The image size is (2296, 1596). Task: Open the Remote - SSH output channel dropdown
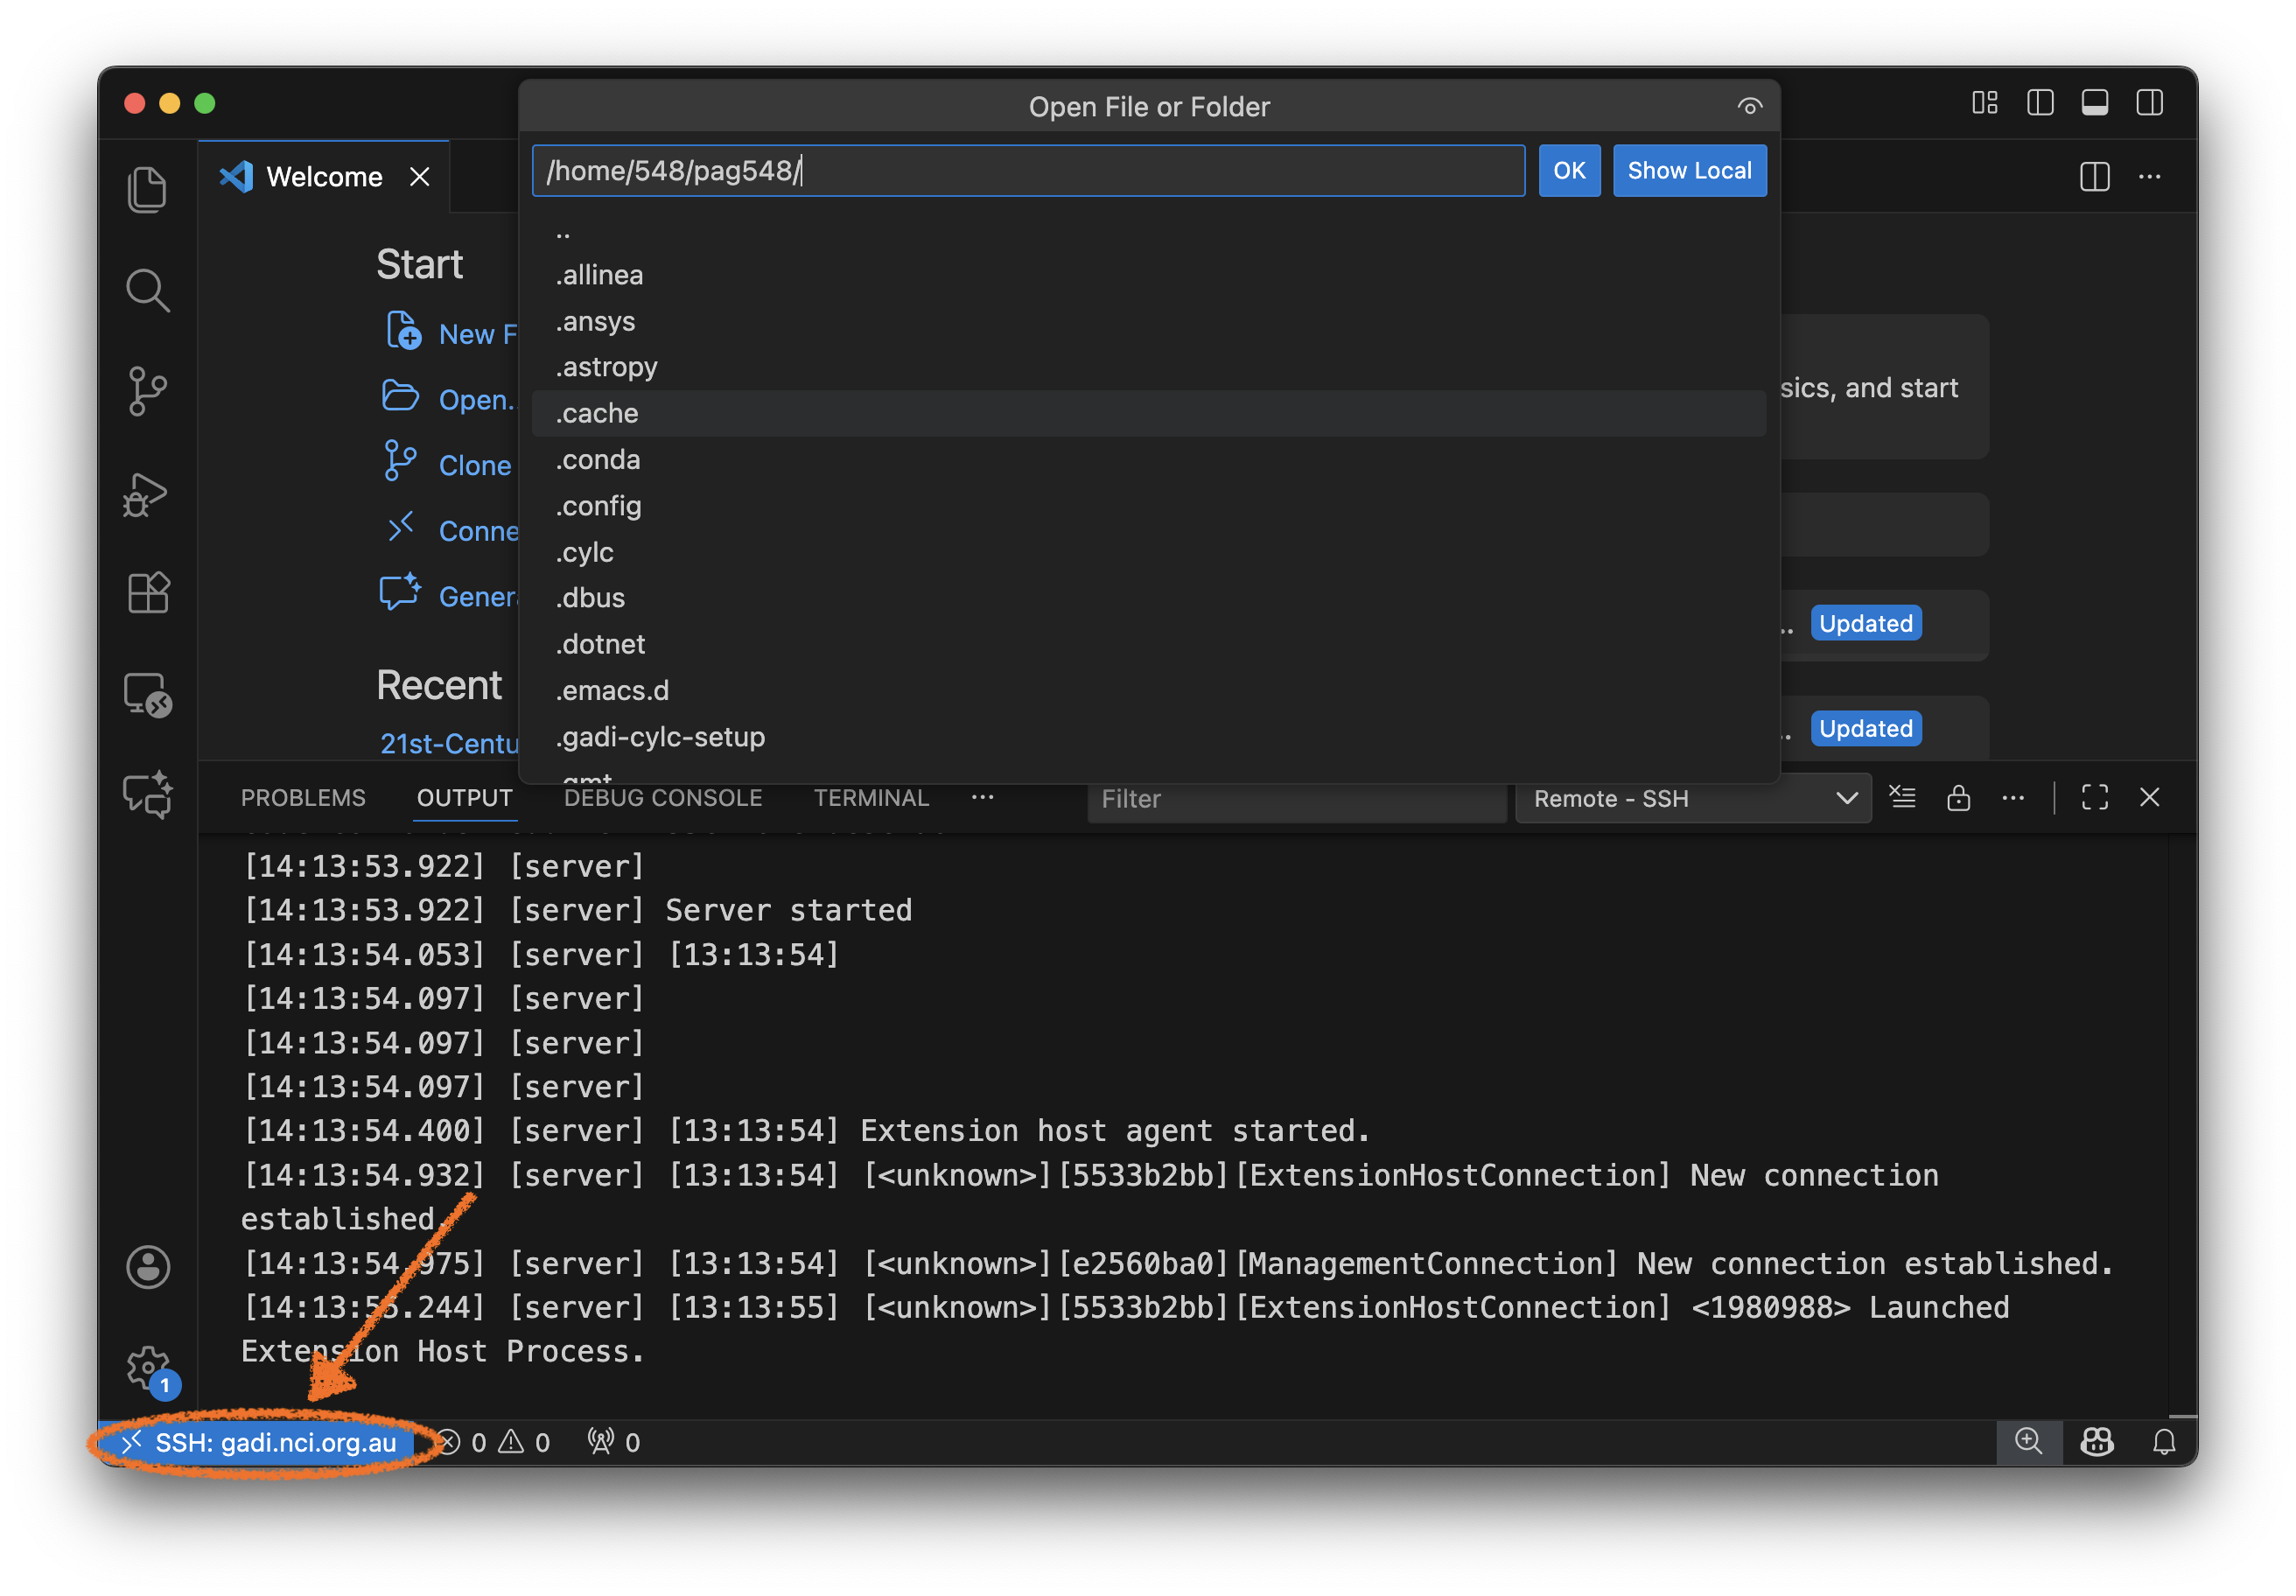point(1692,798)
